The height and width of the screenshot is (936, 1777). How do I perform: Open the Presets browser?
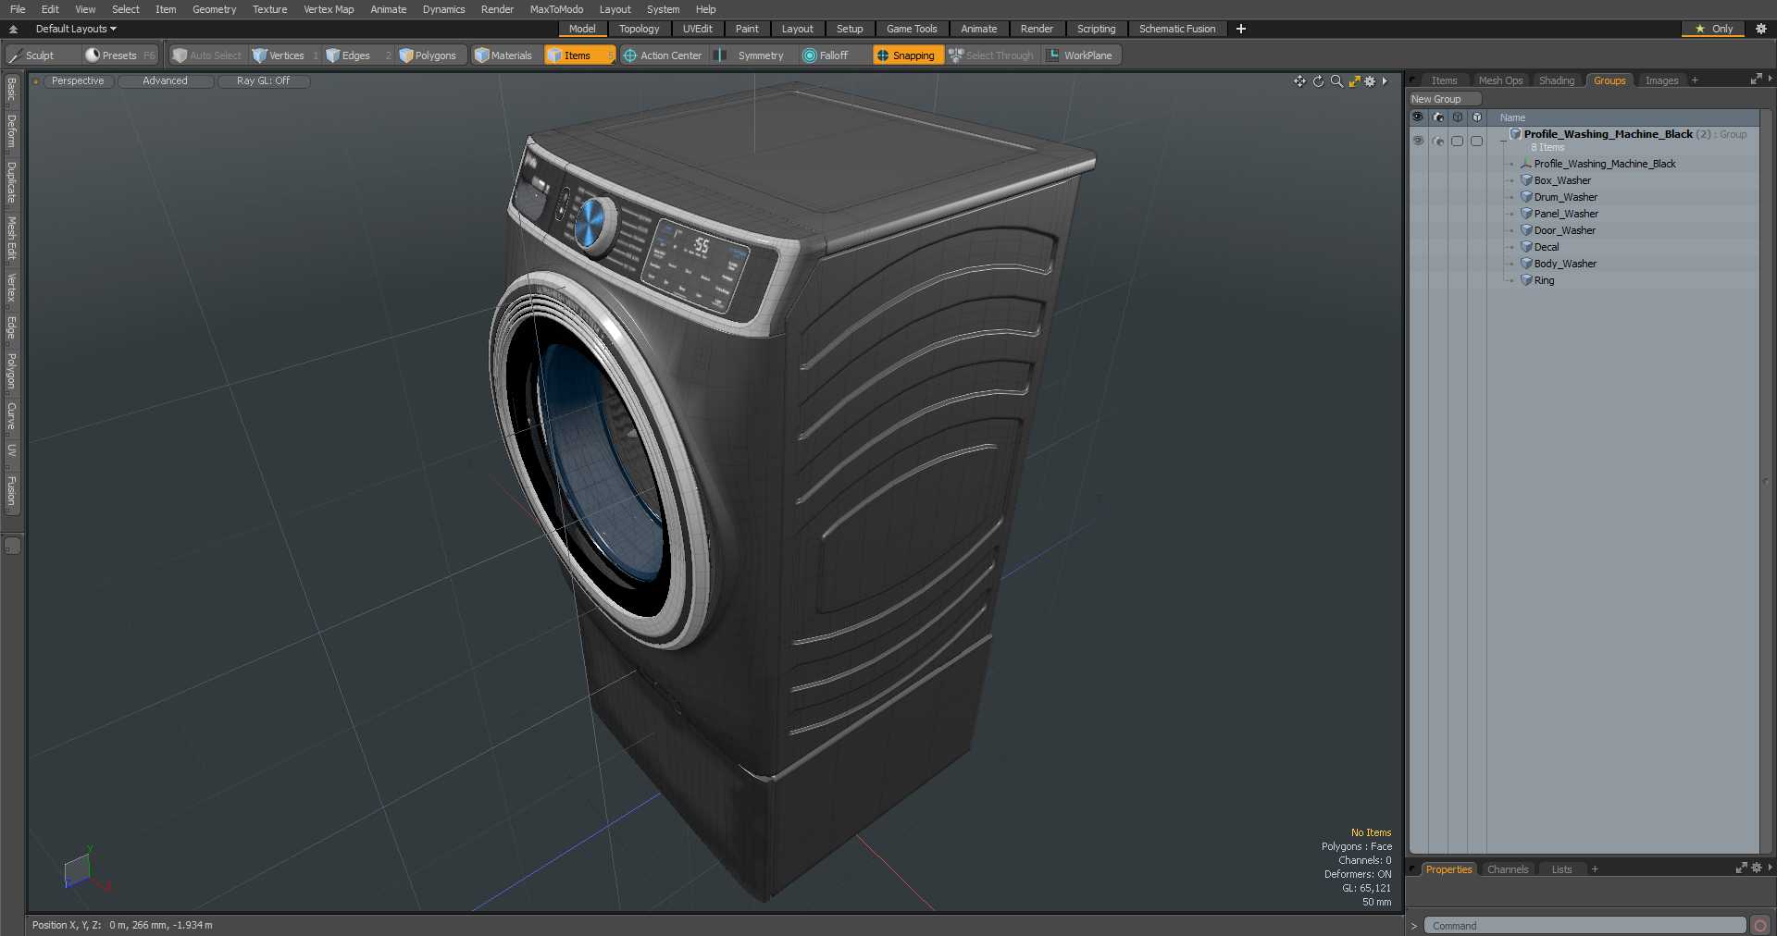[120, 55]
